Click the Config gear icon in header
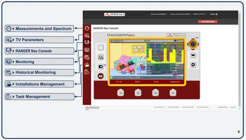The image size is (246, 140). tap(216, 14)
